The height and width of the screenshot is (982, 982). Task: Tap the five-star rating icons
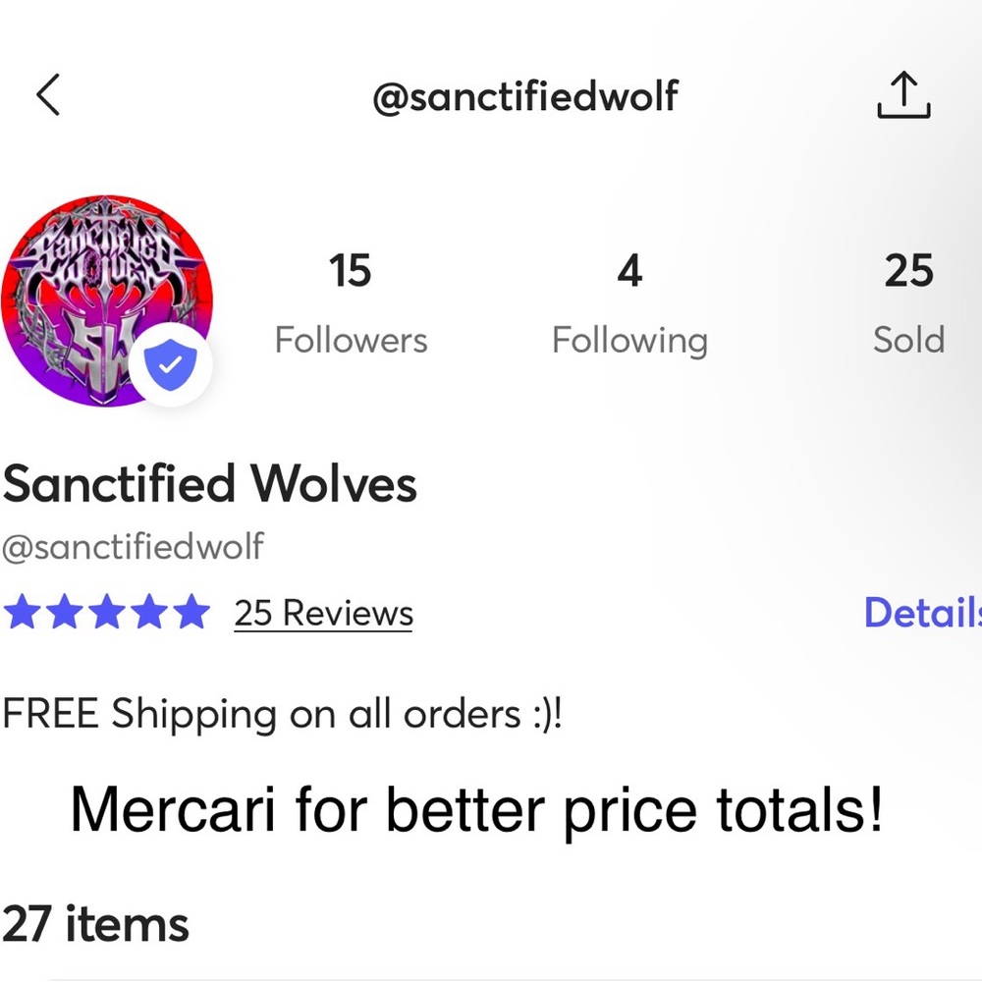[x=106, y=612]
